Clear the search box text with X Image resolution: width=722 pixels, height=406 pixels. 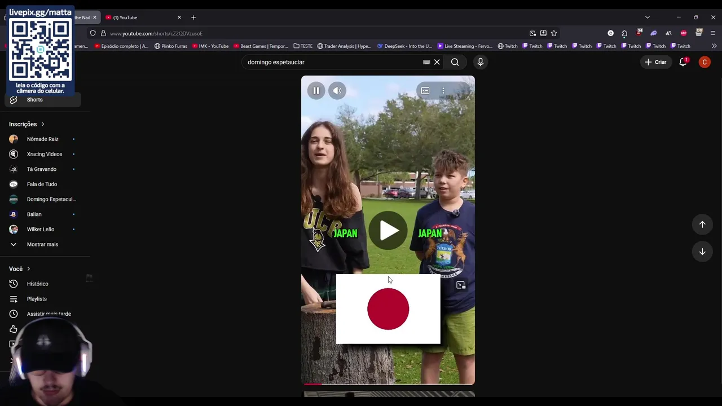click(x=437, y=62)
